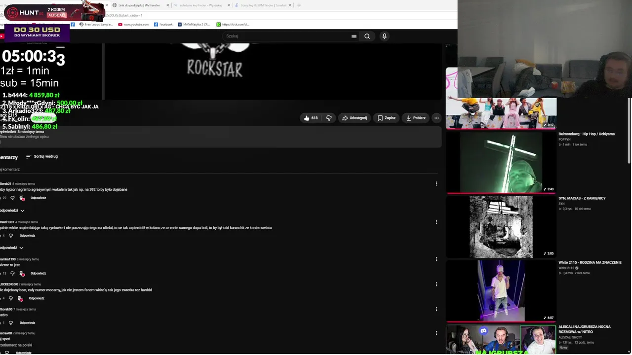The width and height of the screenshot is (632, 355).
Task: Open the green cross video thumbnail 3:43
Action: tap(501, 163)
